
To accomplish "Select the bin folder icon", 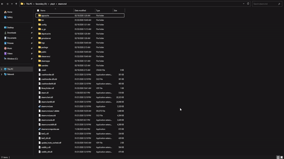I will 39,20.
